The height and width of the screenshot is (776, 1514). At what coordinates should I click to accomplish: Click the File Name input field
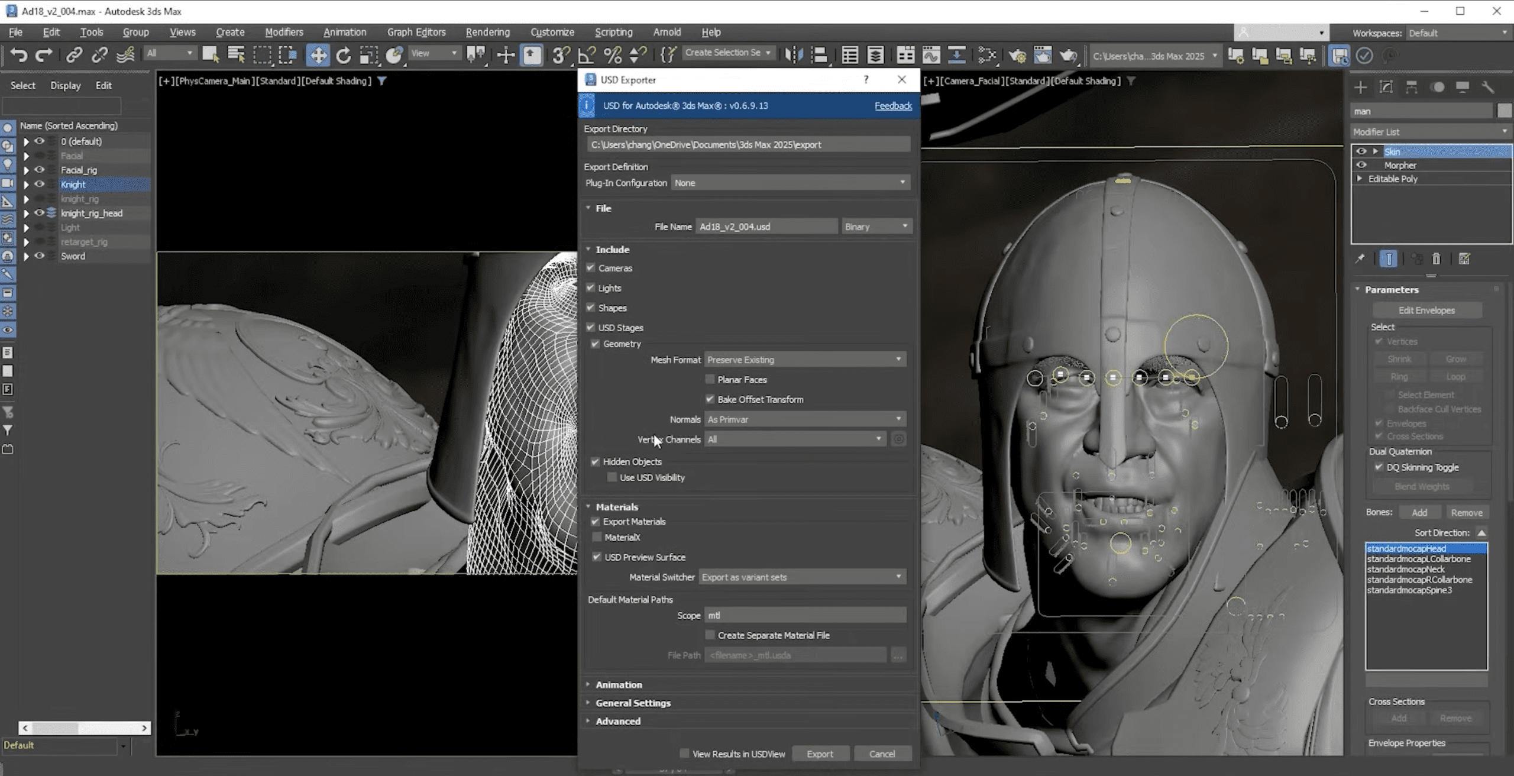[x=766, y=227]
